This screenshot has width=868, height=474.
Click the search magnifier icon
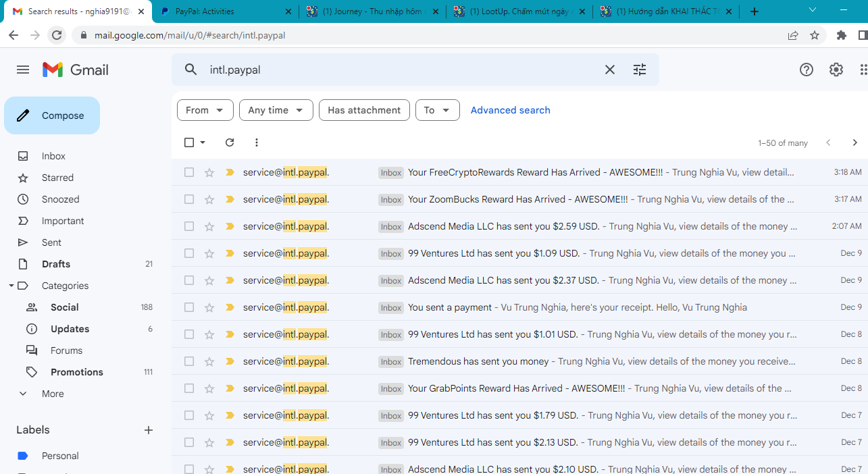tap(191, 70)
